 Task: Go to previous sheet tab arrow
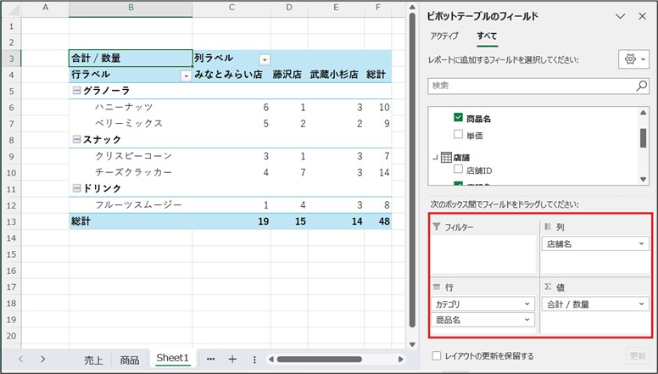pos(21,359)
